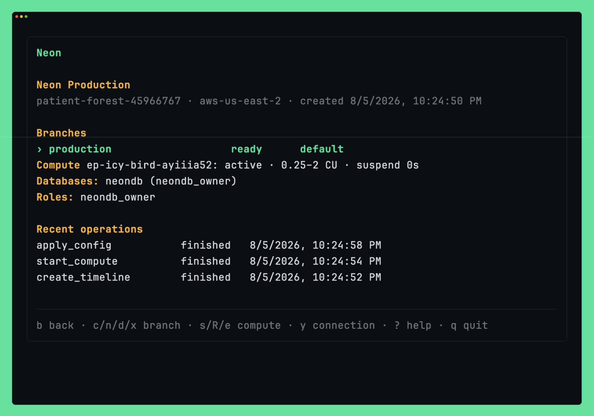Click the Branches section heading
The width and height of the screenshot is (594, 416).
pos(61,133)
